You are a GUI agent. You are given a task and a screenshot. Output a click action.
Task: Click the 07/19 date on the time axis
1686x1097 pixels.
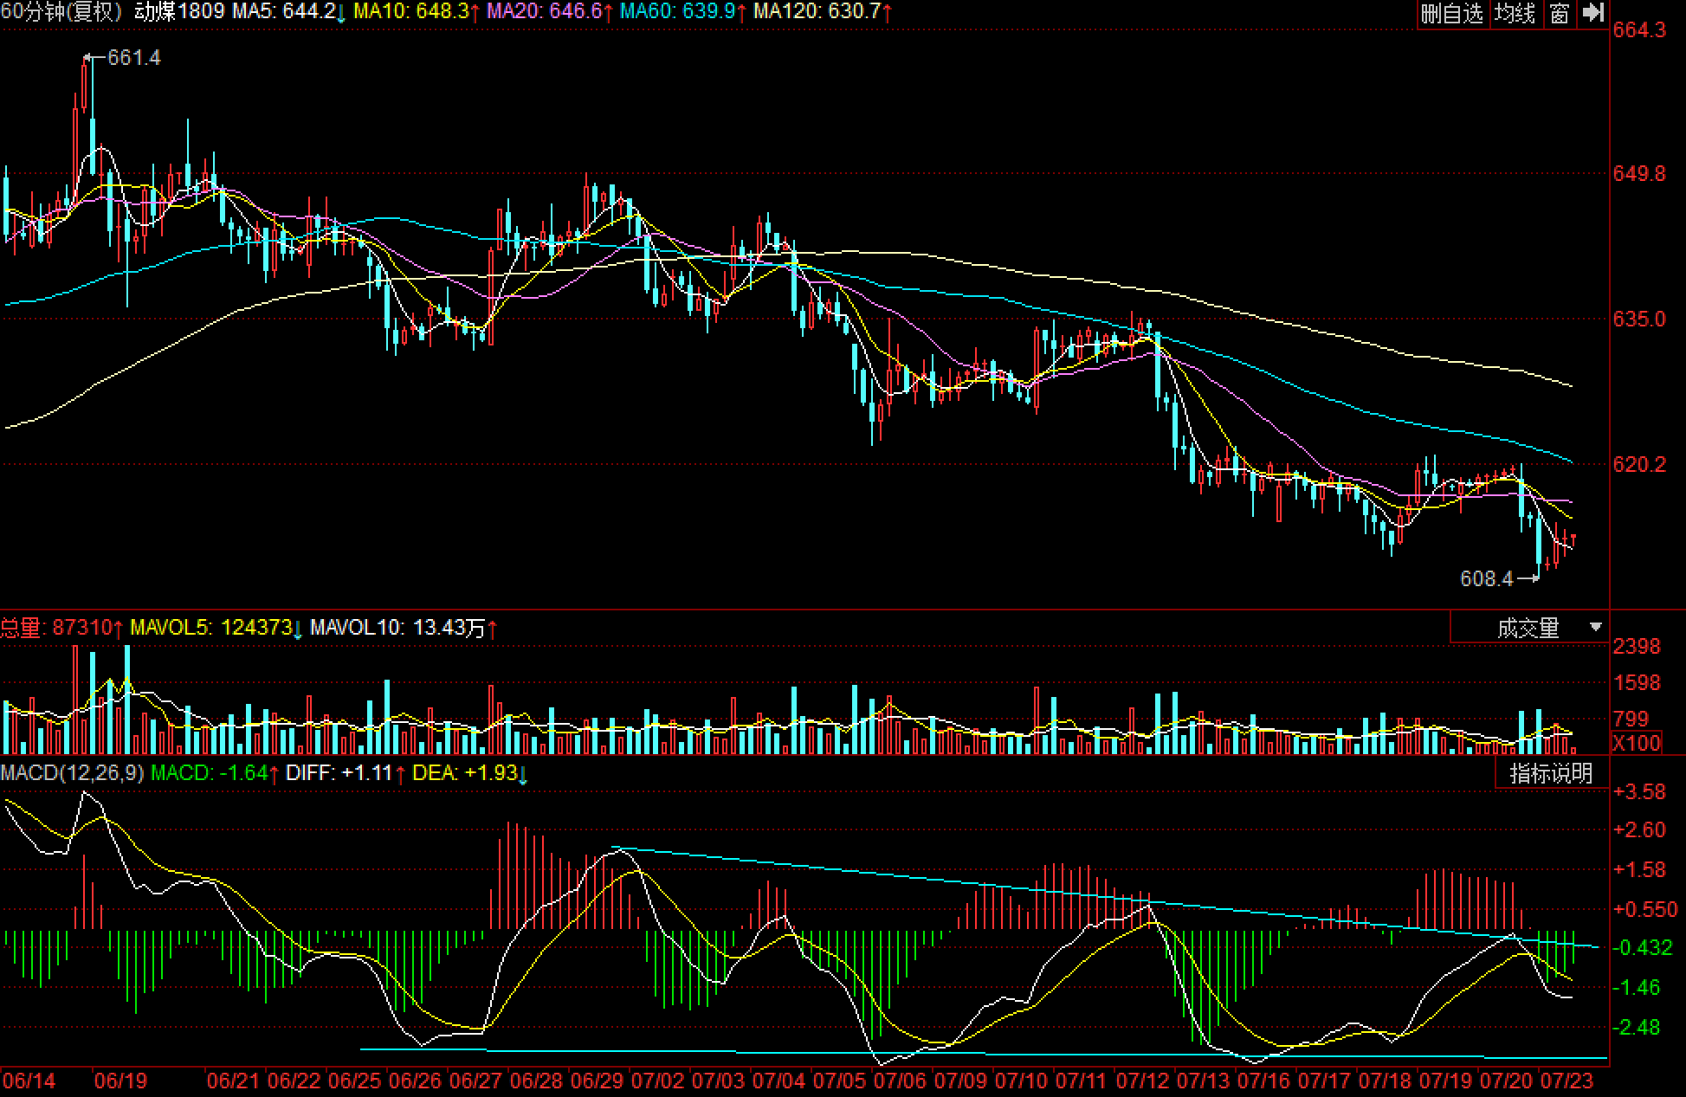coord(1445,1081)
